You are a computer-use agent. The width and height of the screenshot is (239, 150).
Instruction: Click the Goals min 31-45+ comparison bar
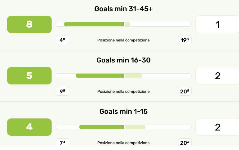click(123, 24)
